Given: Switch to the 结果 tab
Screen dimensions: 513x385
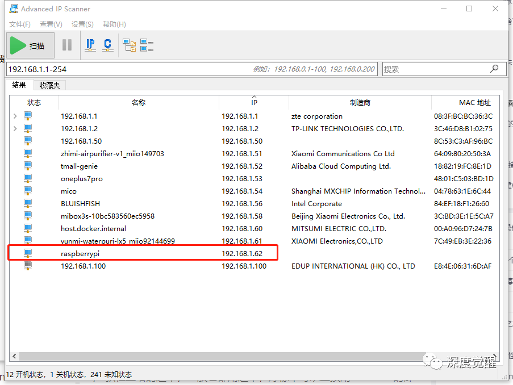Looking at the screenshot, I should 19,85.
